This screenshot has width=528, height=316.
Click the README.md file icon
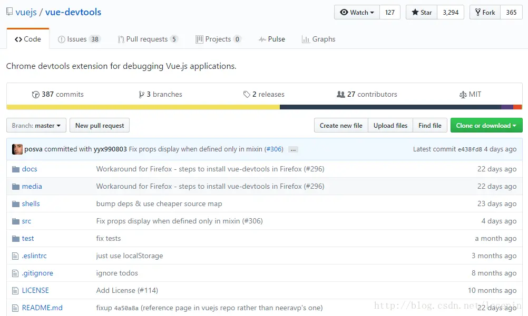pyautogui.click(x=15, y=308)
